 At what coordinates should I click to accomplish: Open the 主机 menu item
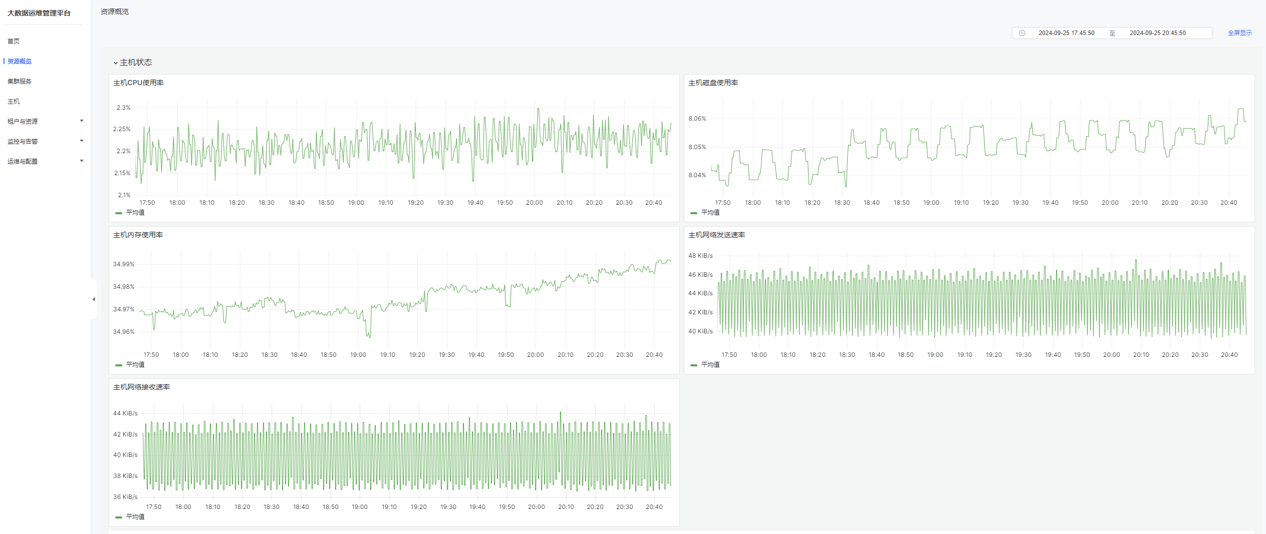14,101
